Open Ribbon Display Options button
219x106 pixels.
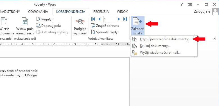190,4
